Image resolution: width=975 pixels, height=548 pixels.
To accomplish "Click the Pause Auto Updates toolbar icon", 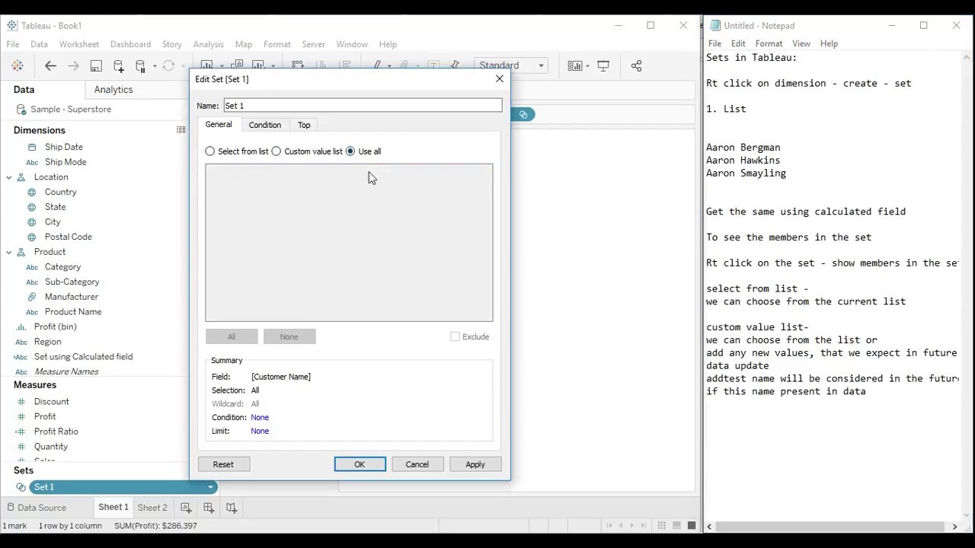I will (140, 65).
